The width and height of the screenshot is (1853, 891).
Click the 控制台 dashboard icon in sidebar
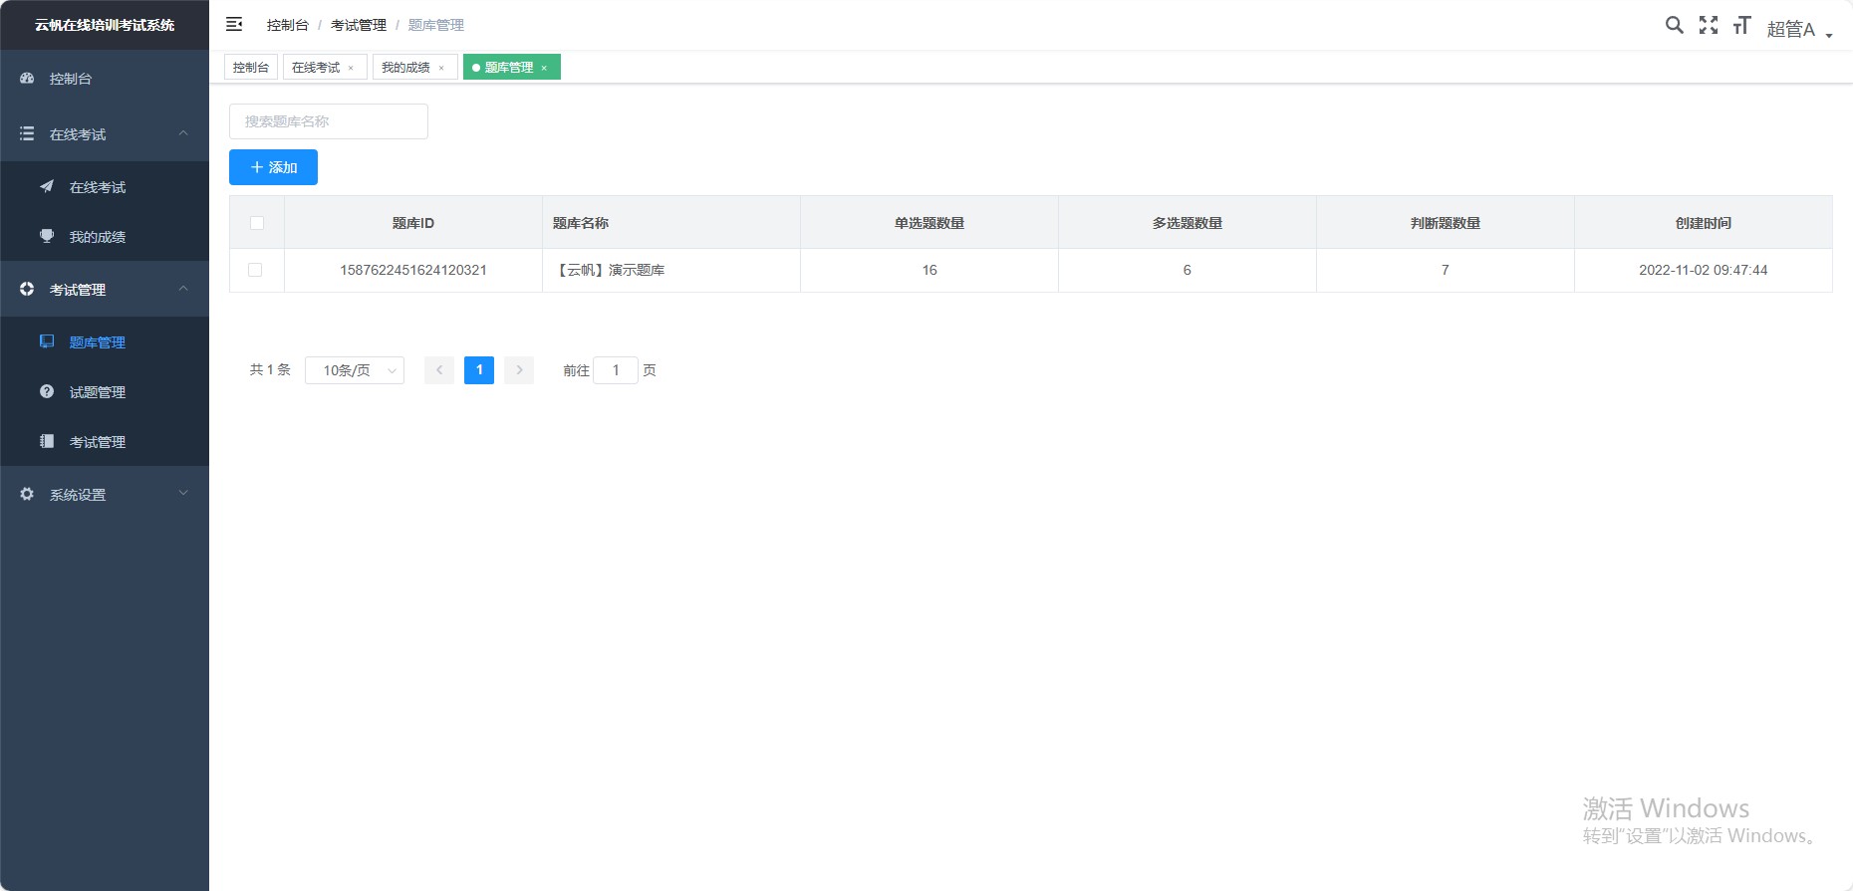tap(27, 78)
